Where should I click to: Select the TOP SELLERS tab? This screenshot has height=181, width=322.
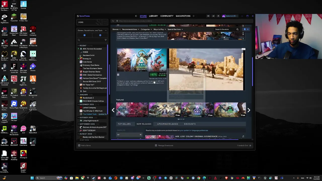click(124, 124)
